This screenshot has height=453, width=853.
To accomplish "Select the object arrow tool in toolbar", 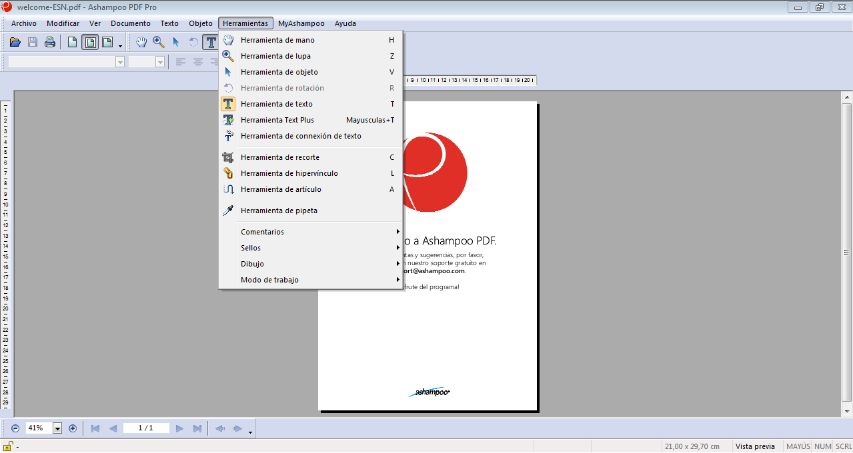I will (176, 43).
